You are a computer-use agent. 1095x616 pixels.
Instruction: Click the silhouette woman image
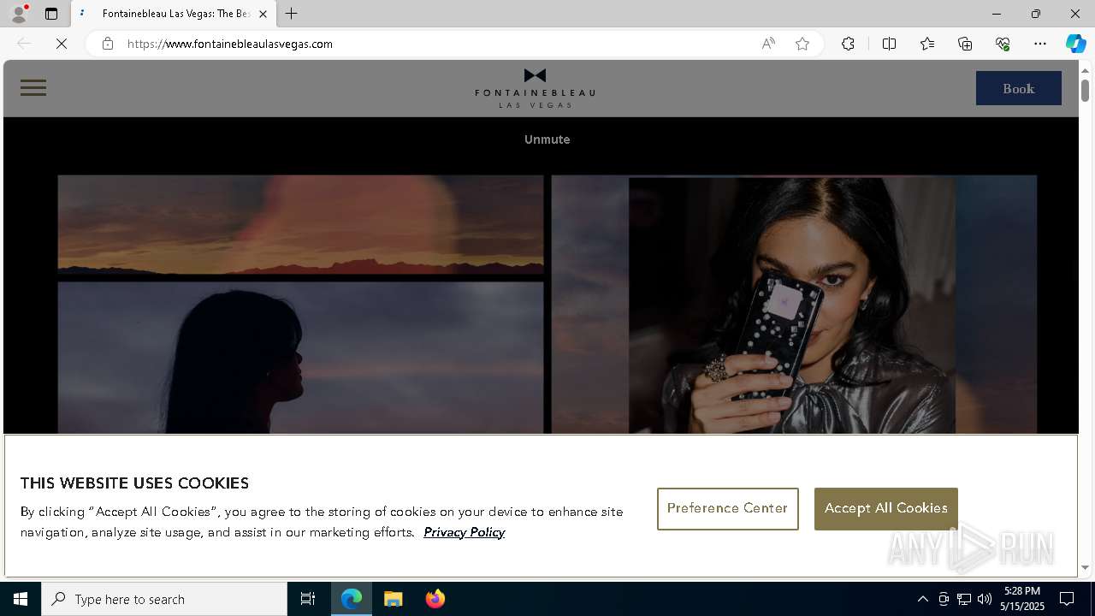(300, 358)
